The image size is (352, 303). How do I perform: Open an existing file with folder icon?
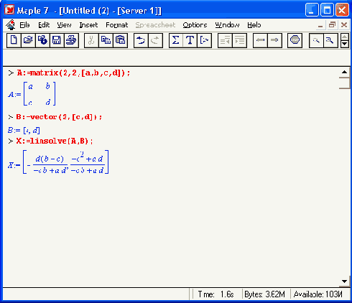(28, 40)
